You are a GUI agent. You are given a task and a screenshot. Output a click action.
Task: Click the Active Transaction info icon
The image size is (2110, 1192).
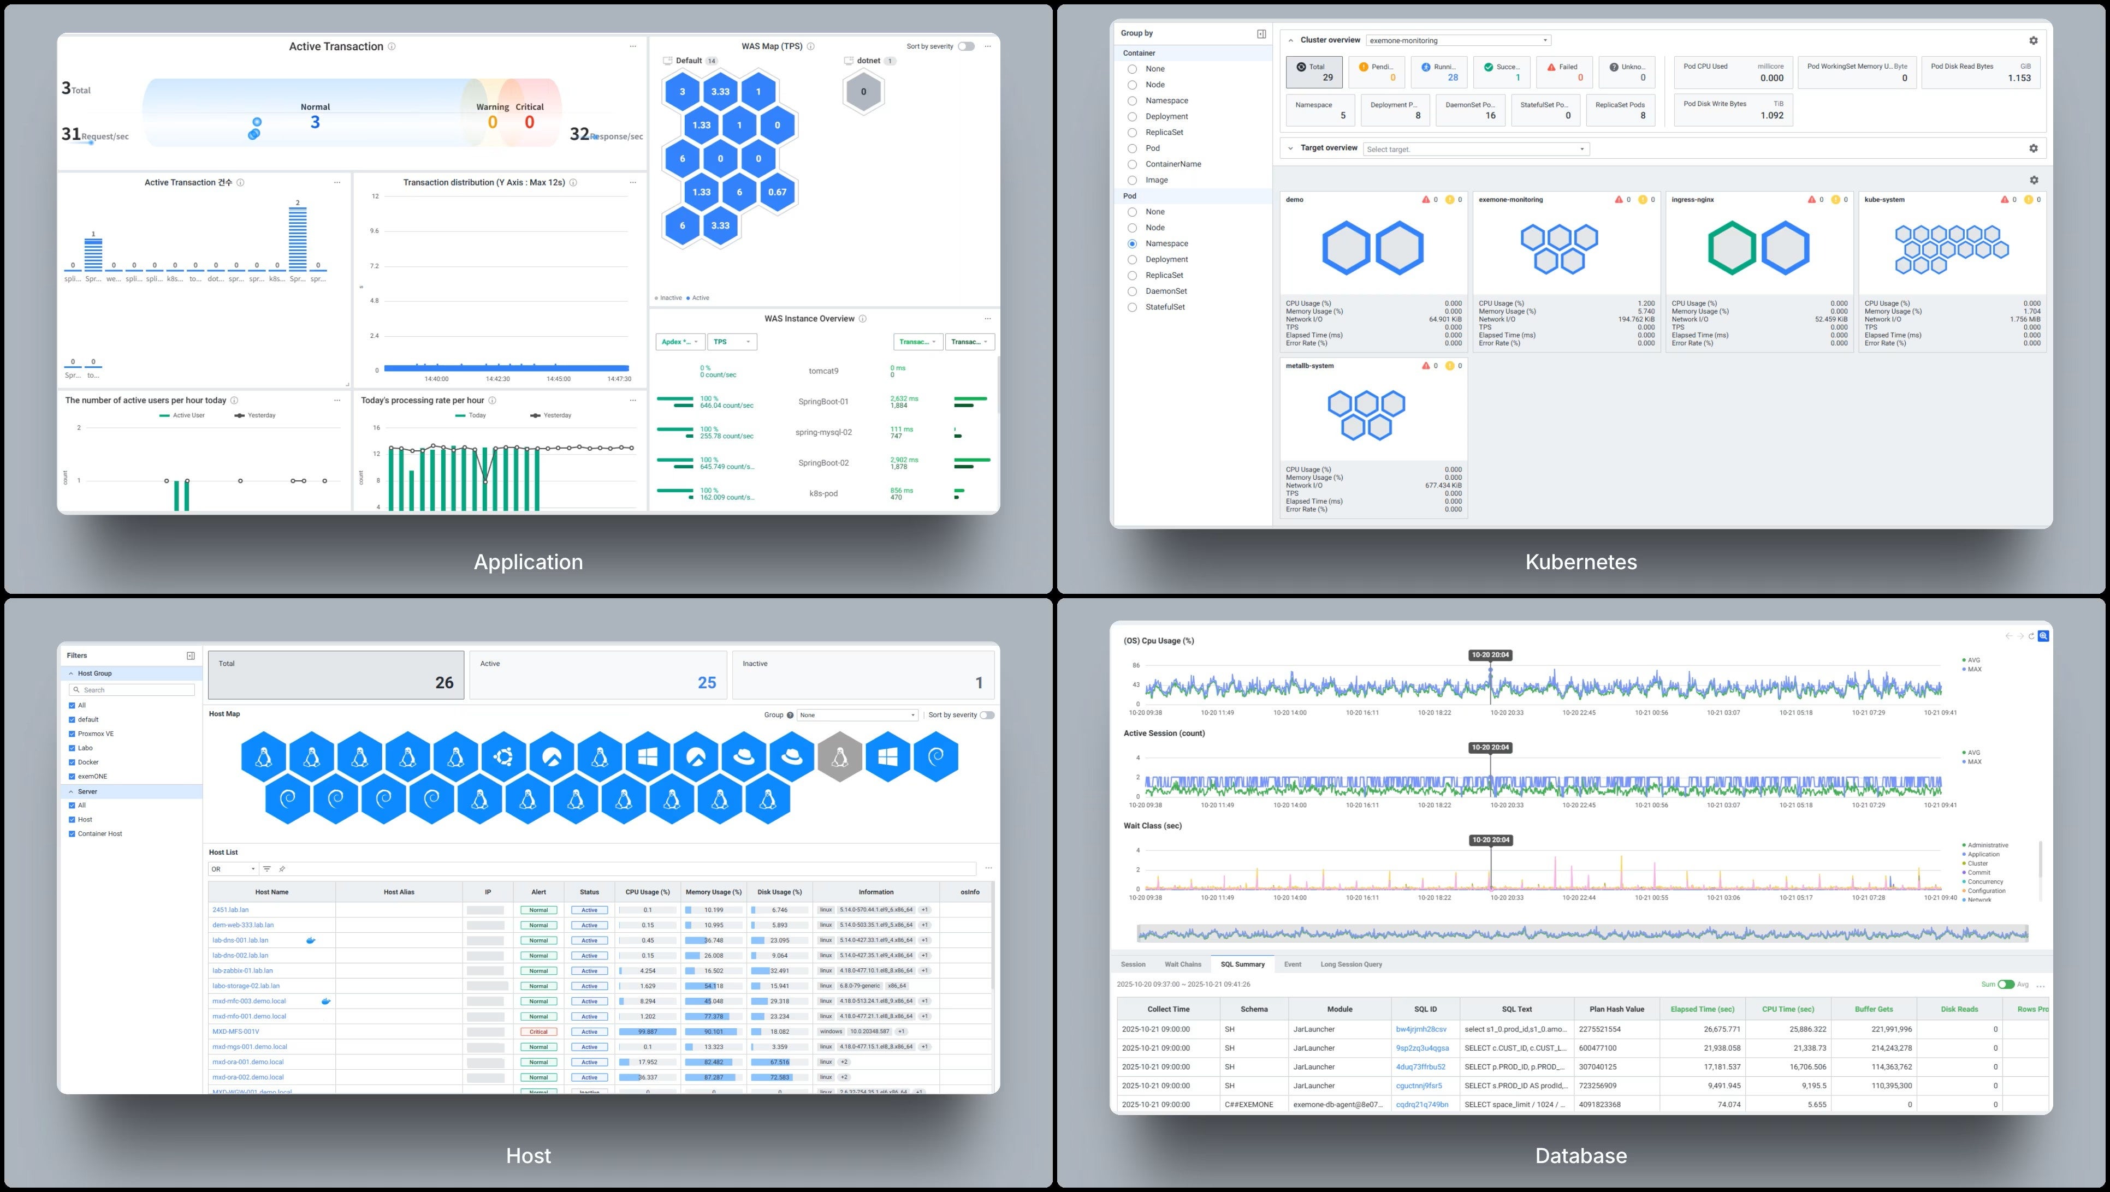tap(392, 47)
